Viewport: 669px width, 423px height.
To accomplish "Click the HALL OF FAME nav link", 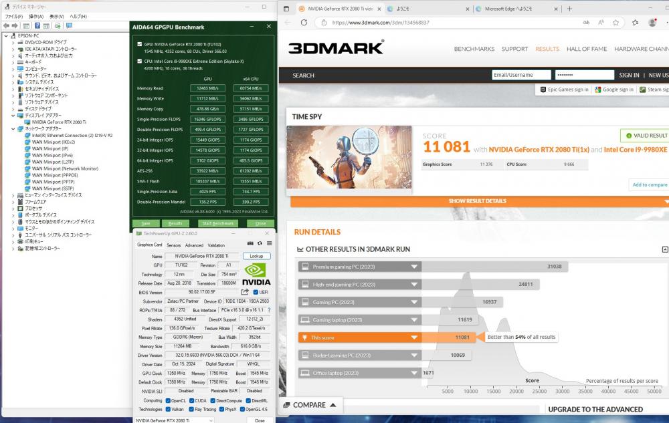I will [x=587, y=49].
